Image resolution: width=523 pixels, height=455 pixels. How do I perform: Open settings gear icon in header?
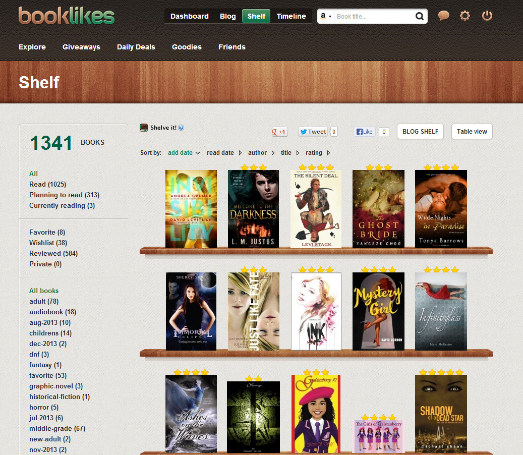point(464,16)
